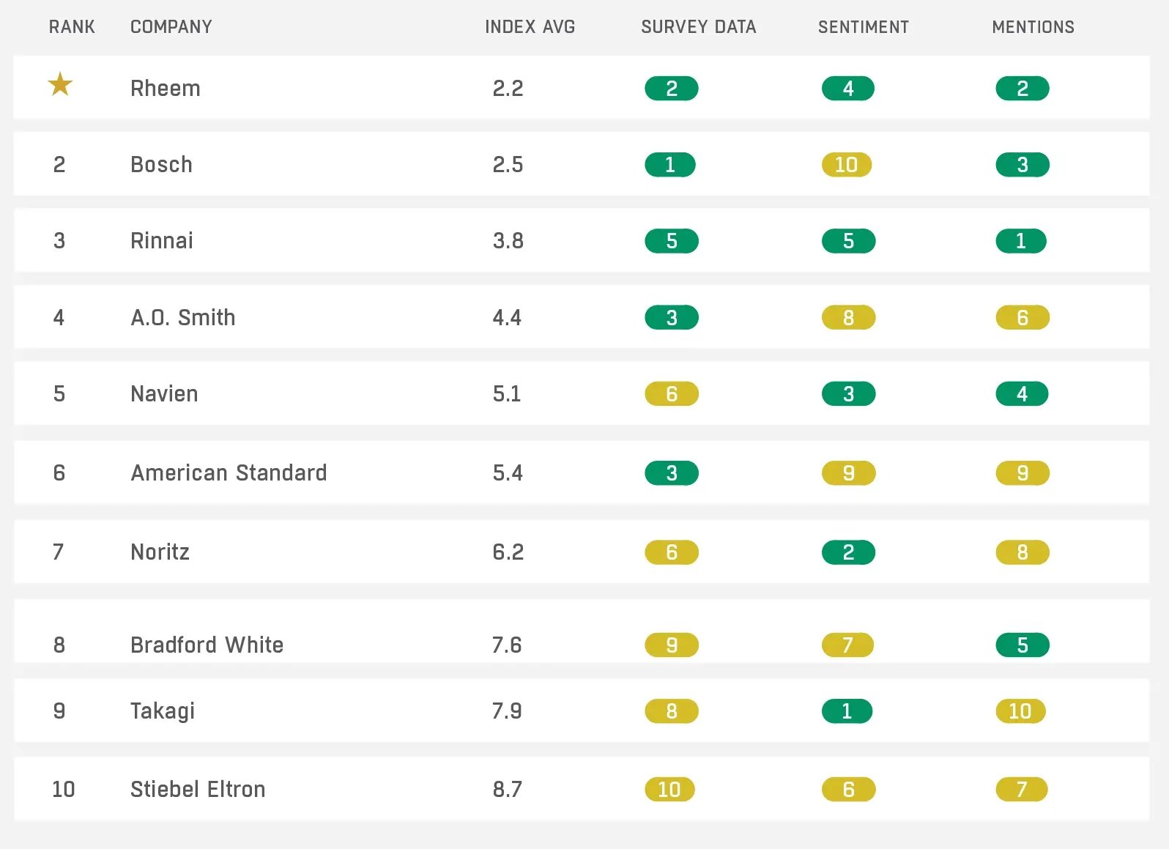
Task: Click Bradford White's green Mentions badge
Action: click(x=1023, y=645)
